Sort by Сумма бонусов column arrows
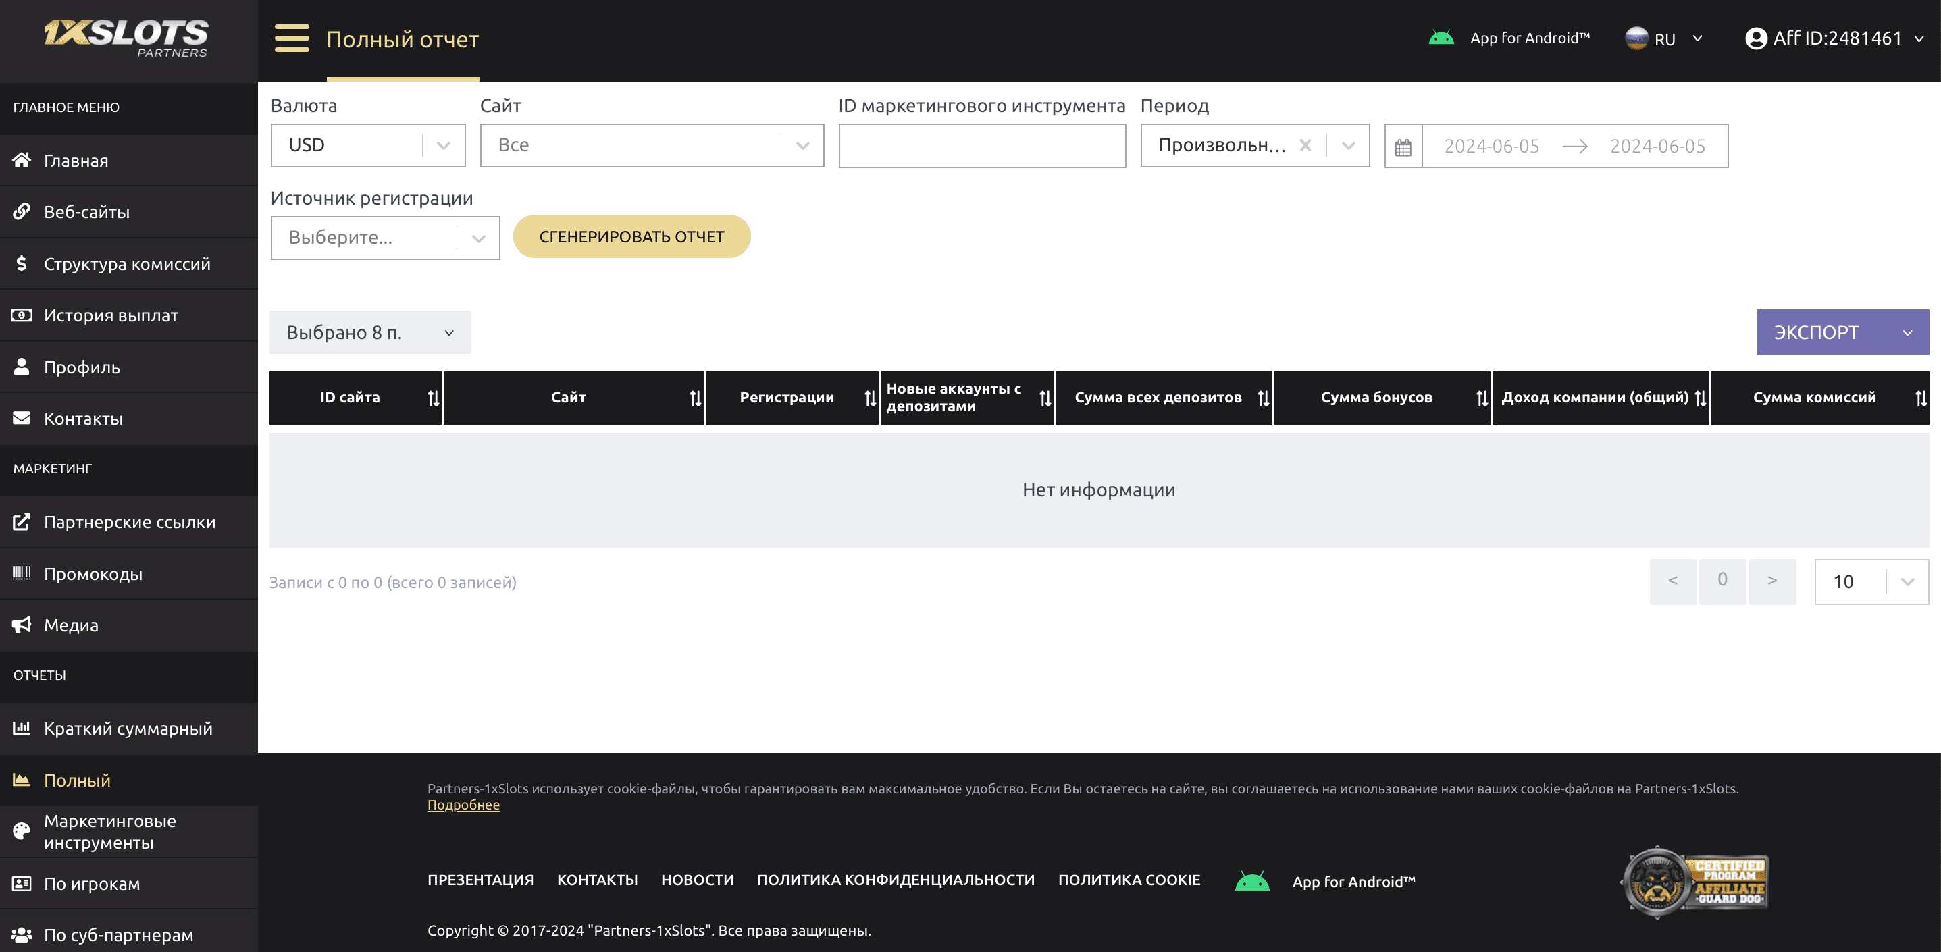Screen dimensions: 1941x952 coord(1481,398)
